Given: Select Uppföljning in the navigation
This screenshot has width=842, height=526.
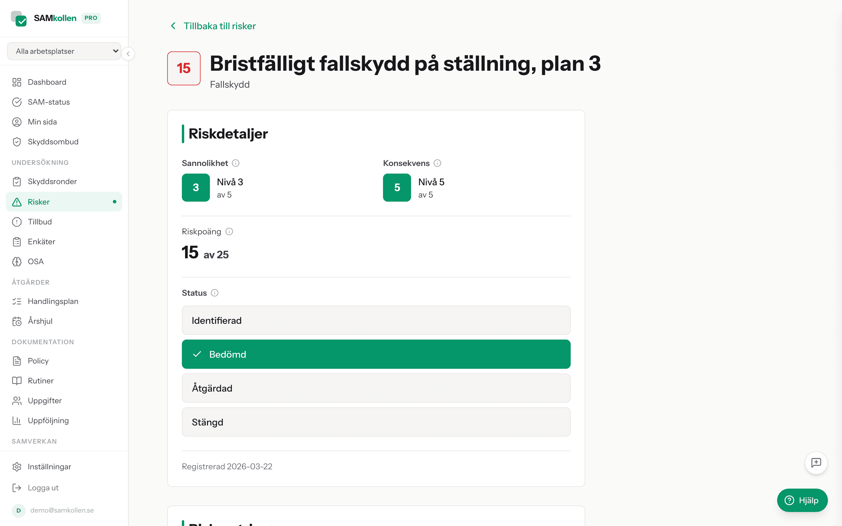Looking at the screenshot, I should 48,420.
